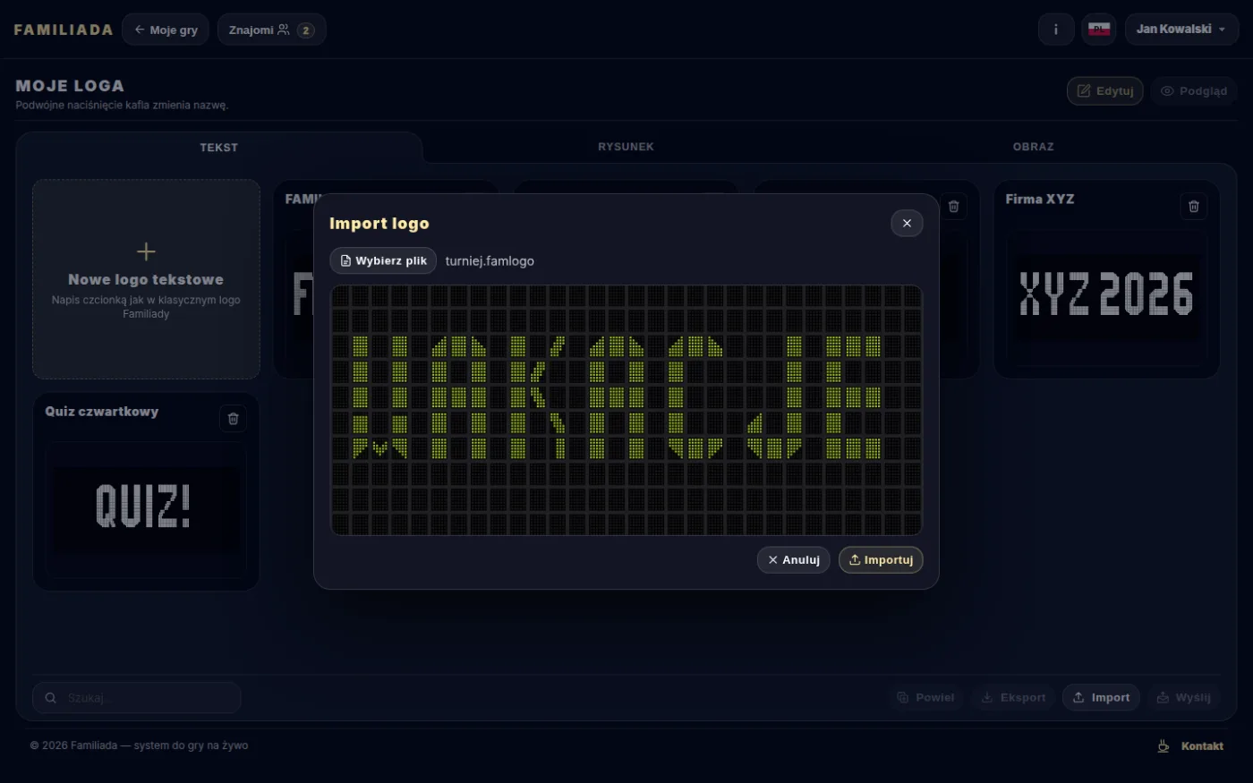Expand the Jan Kowalski user menu
Screen dimensions: 1253x783
tap(1181, 30)
